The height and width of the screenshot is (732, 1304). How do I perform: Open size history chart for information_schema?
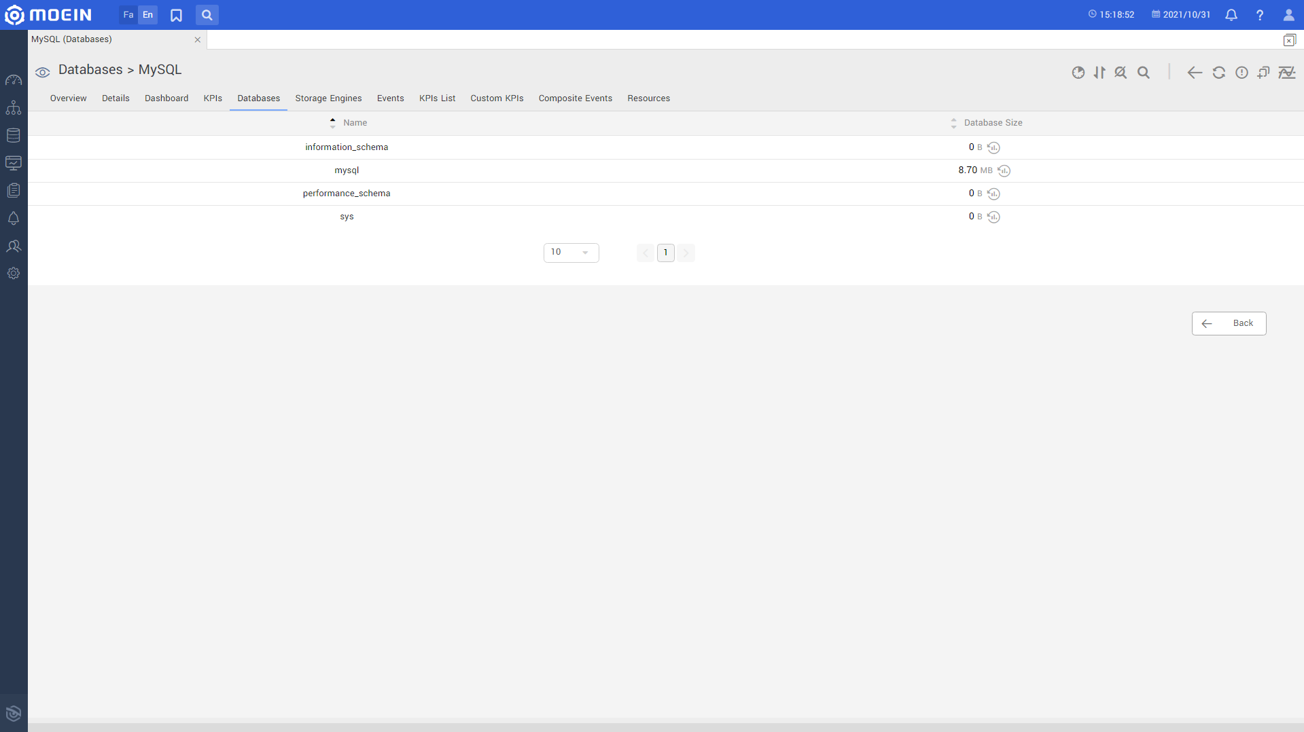click(x=993, y=147)
